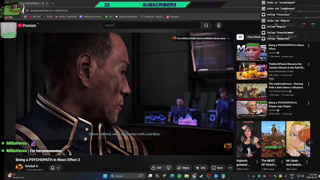Click the Ask AI button

[200, 168]
